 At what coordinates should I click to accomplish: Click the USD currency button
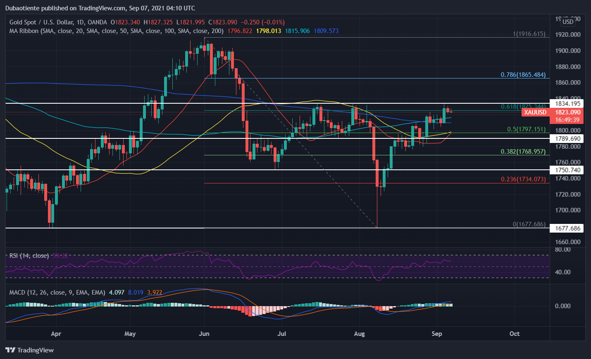pos(568,22)
